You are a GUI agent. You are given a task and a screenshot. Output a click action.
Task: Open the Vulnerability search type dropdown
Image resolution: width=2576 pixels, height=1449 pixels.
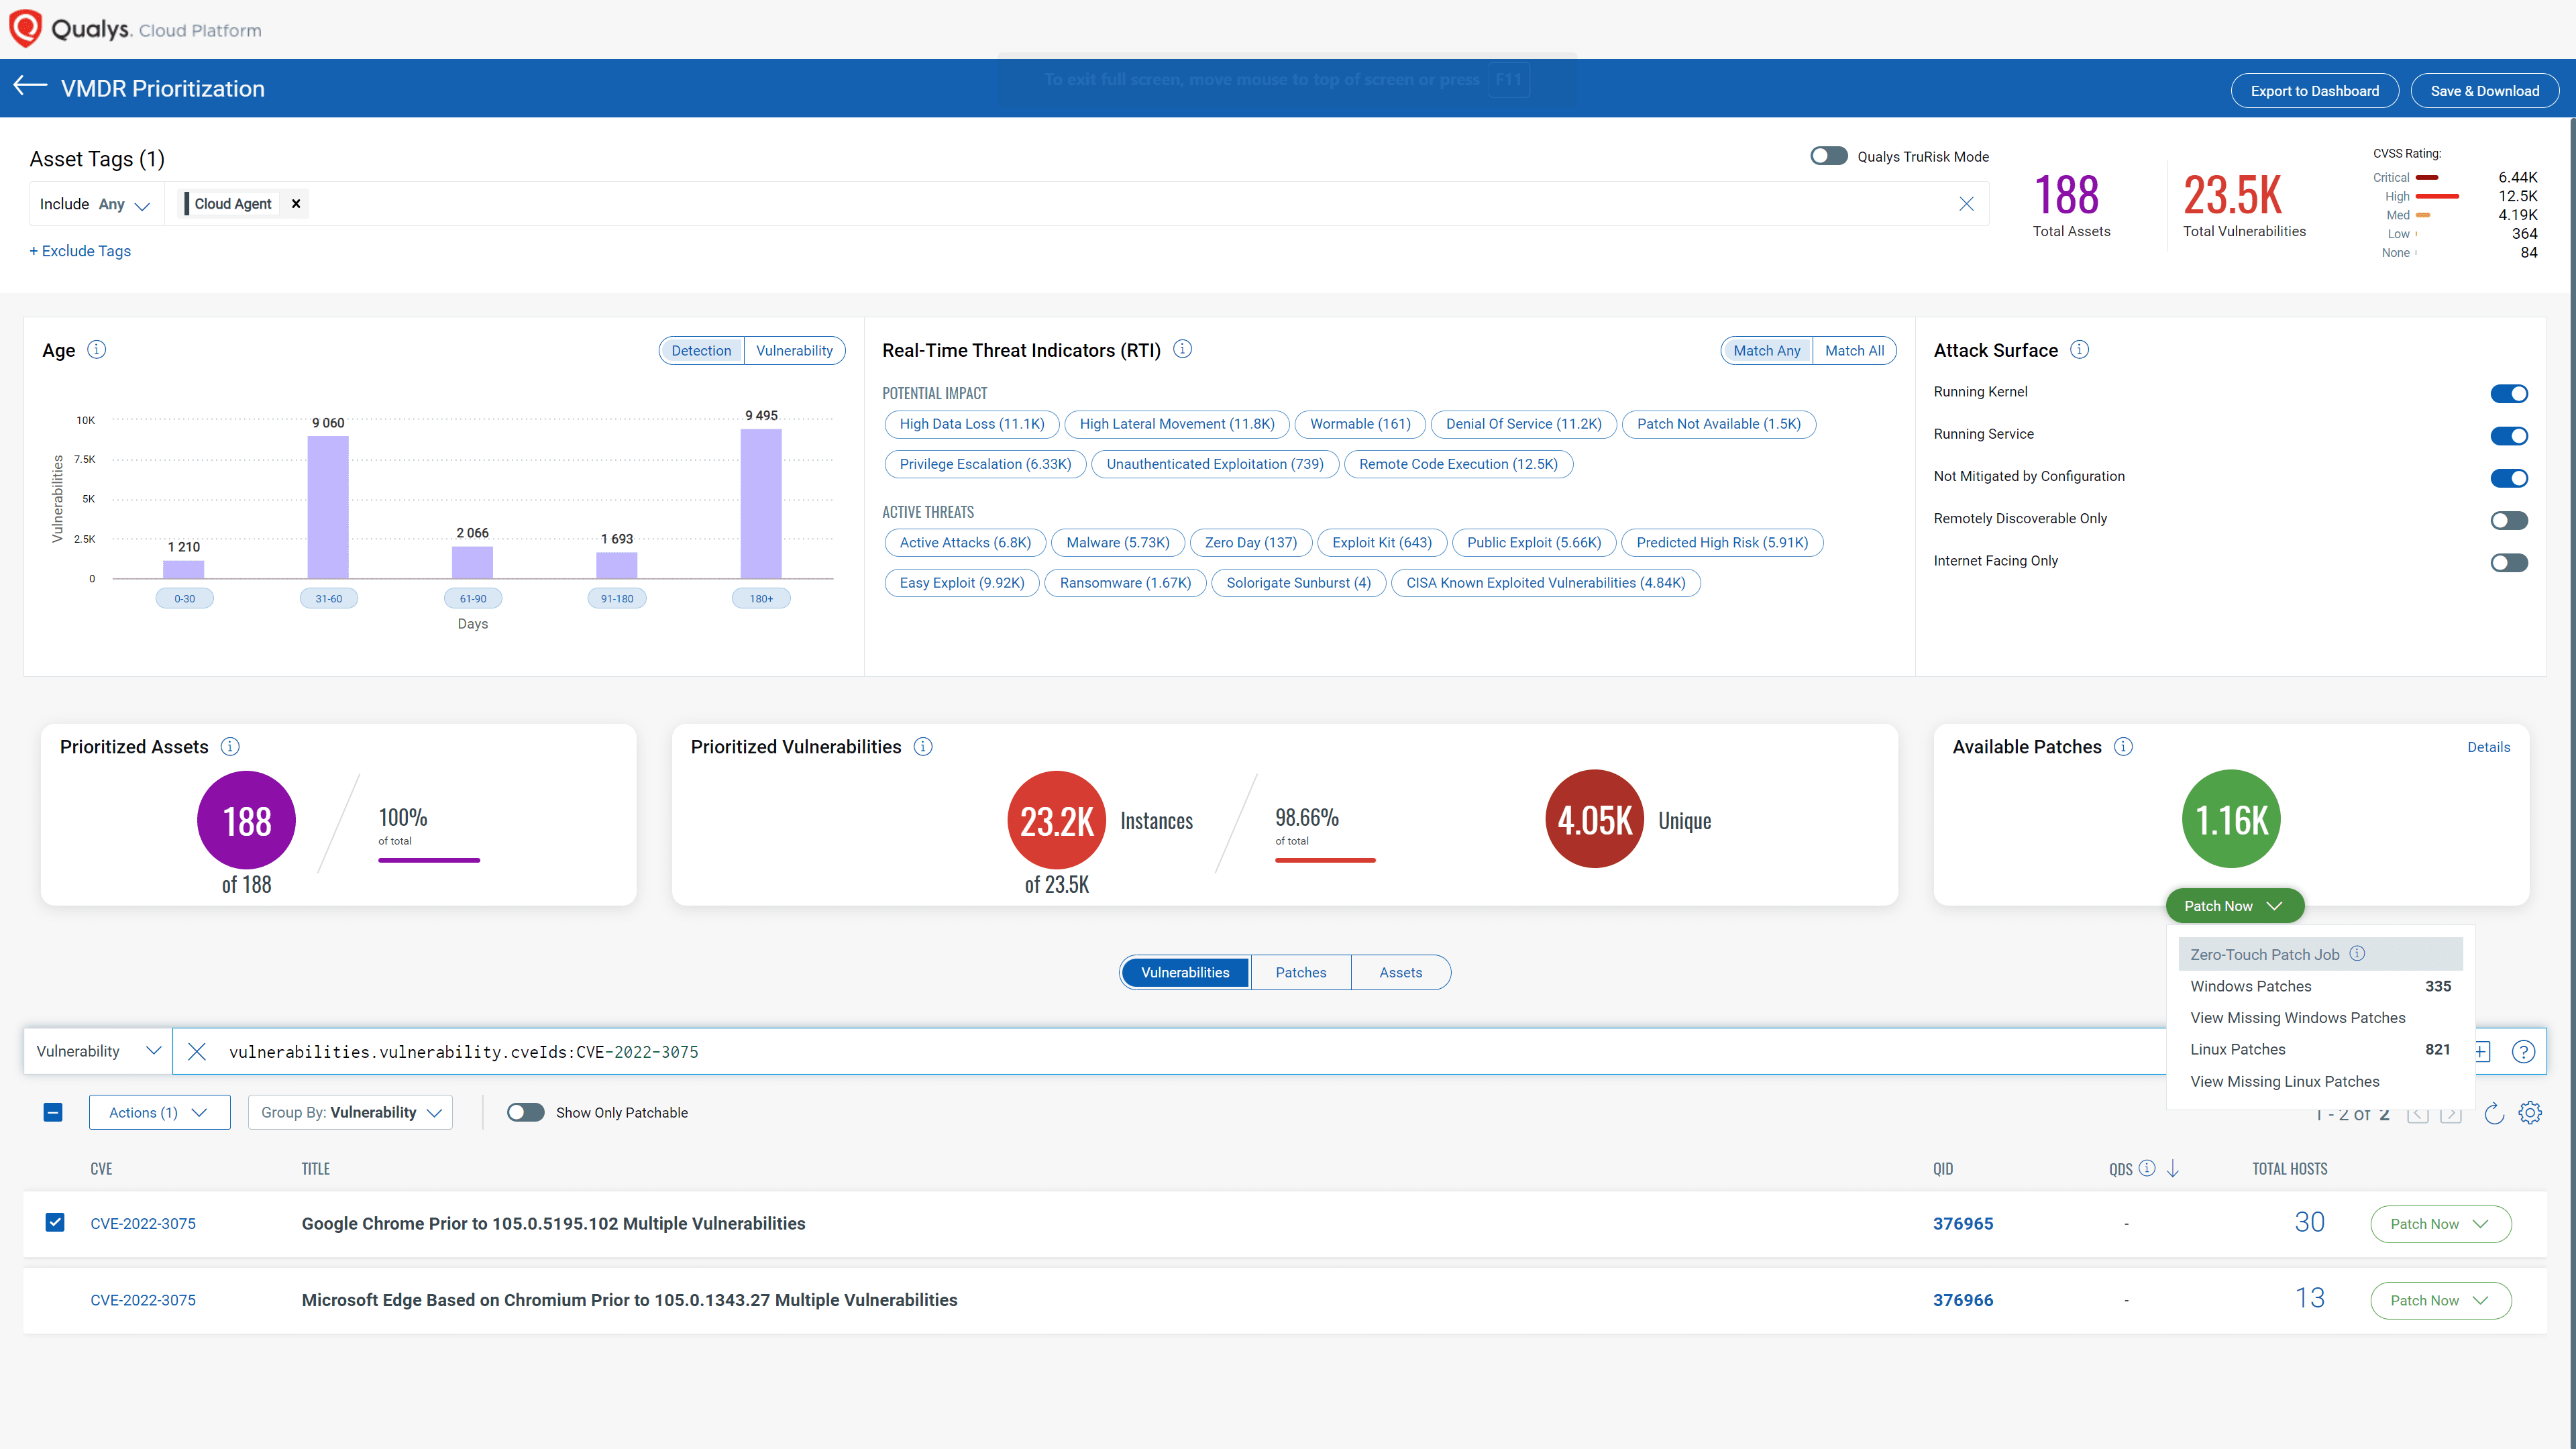point(98,1051)
